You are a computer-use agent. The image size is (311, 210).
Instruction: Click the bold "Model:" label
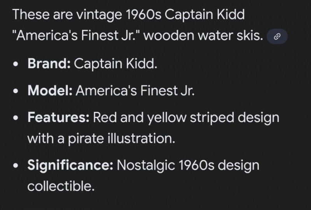[x=50, y=91]
